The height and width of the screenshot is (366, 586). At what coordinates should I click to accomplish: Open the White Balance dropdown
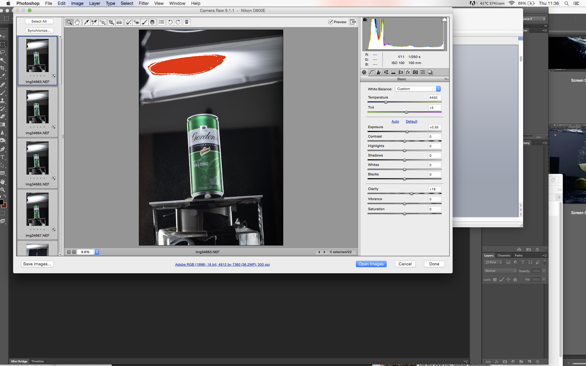point(418,89)
